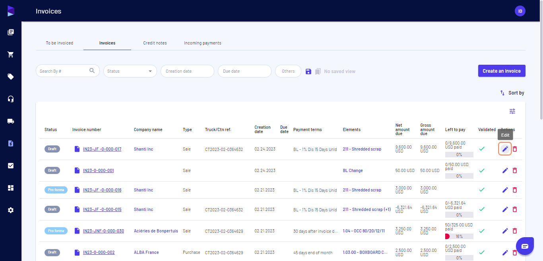Image resolution: width=543 pixels, height=261 pixels.
Task: Delete invoice IN23-JF -0-000-016
Action: pos(515,190)
